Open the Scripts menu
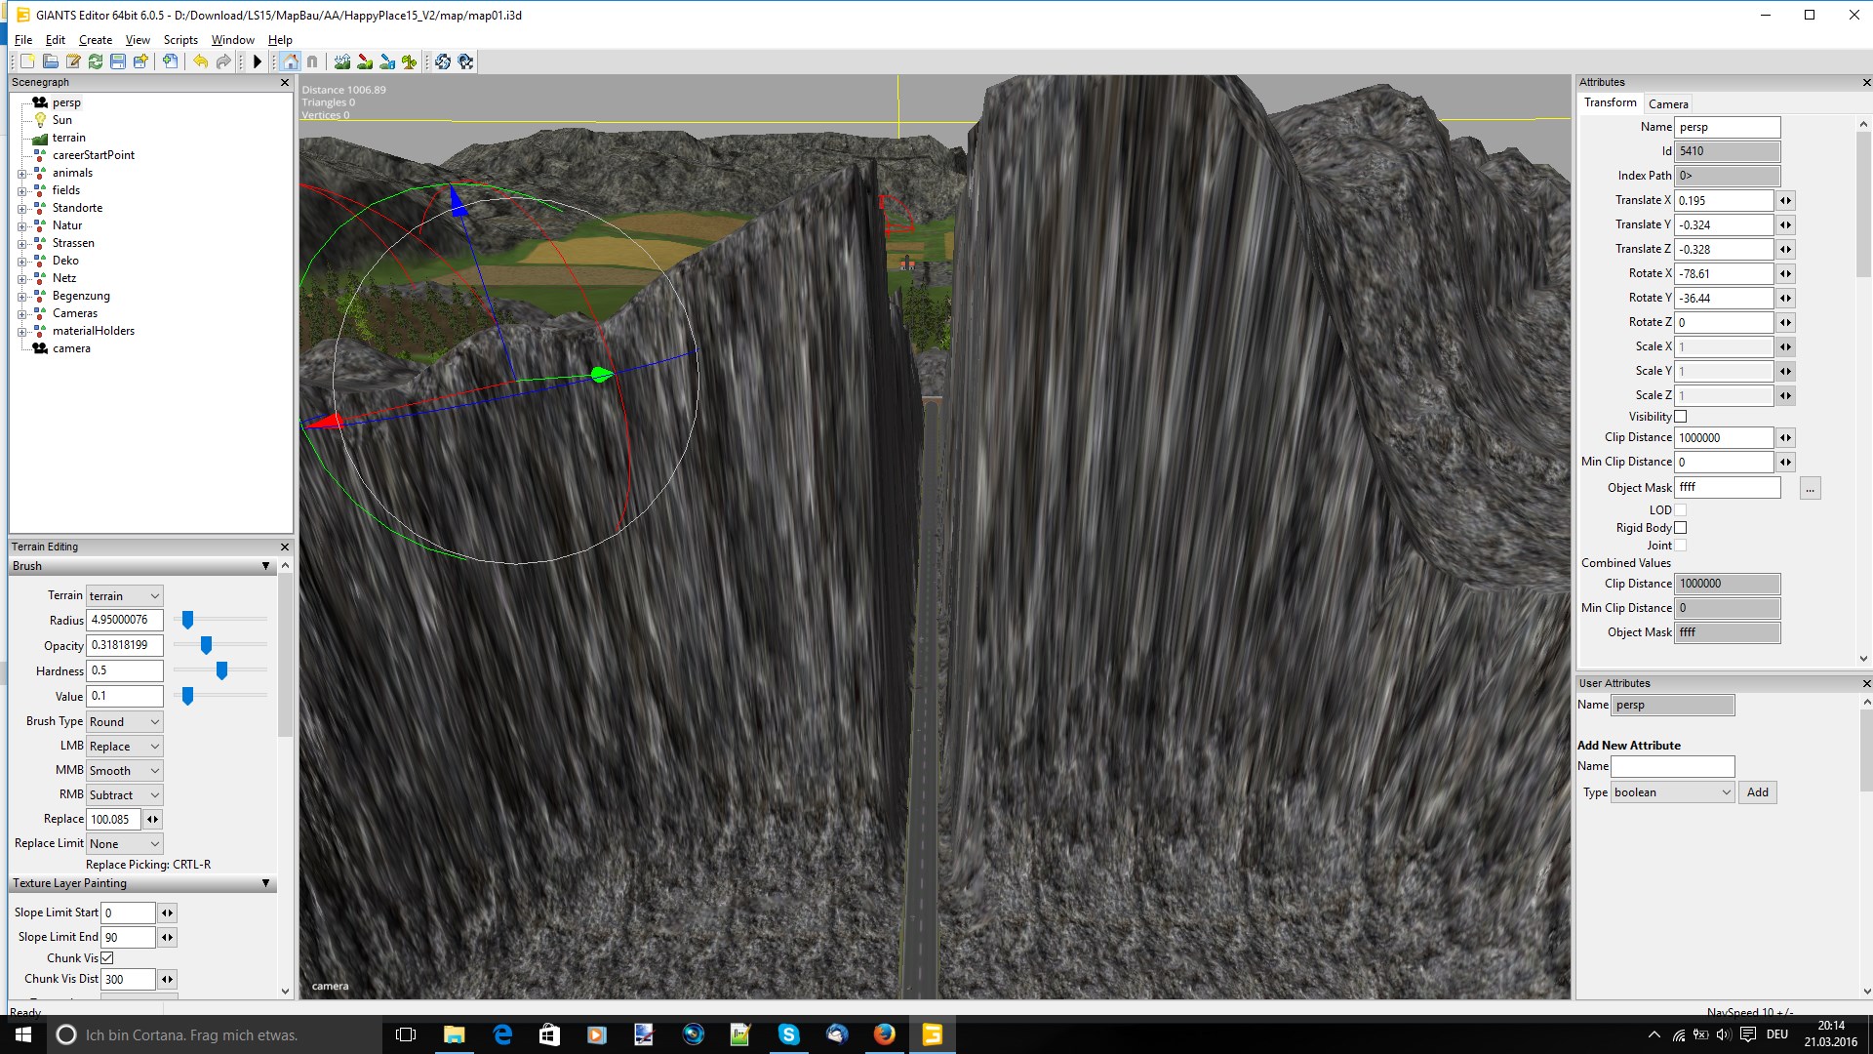1873x1054 pixels. click(180, 40)
